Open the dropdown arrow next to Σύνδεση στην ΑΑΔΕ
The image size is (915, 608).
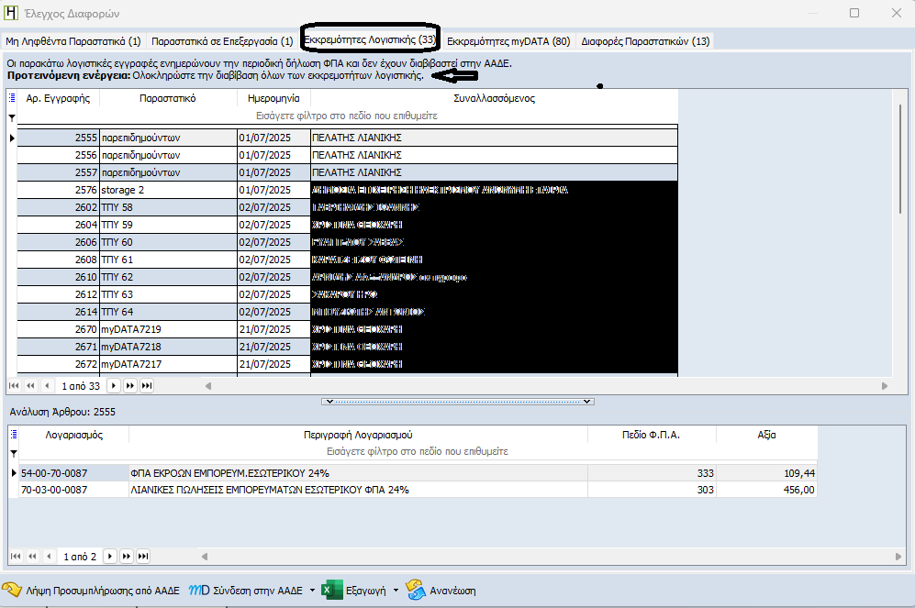(x=312, y=590)
